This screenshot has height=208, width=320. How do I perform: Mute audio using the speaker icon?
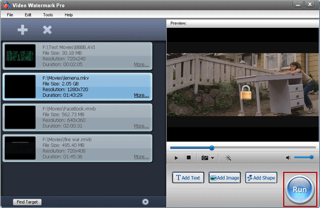coord(288,157)
